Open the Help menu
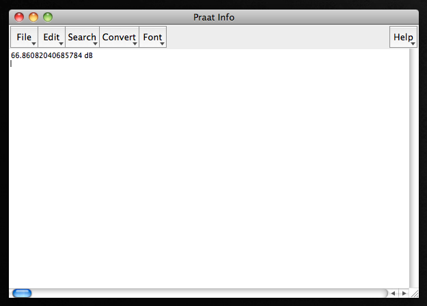The height and width of the screenshot is (306, 427). (x=403, y=37)
